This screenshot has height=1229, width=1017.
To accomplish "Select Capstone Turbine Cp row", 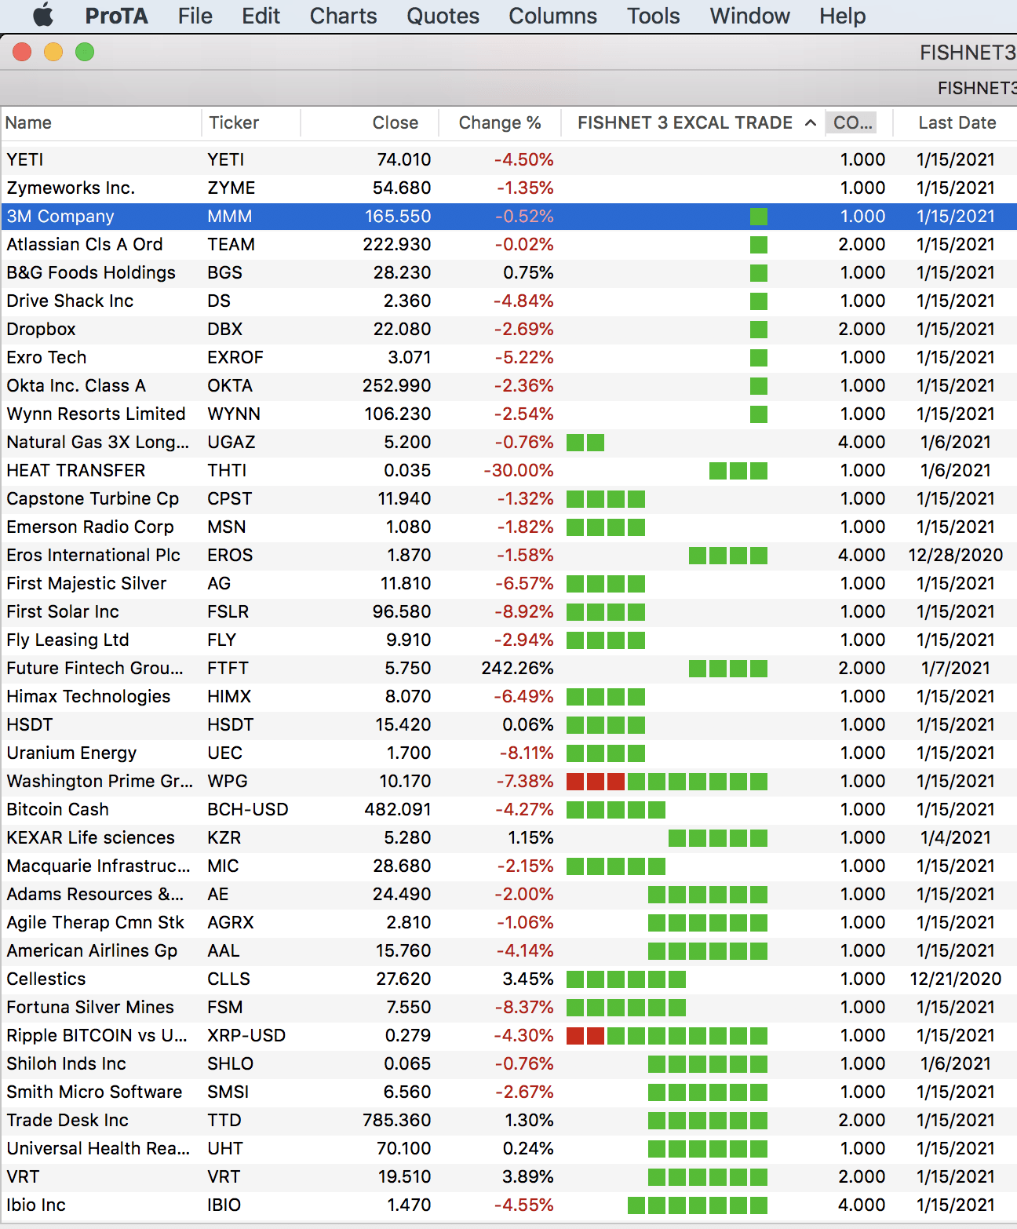I will pos(508,498).
